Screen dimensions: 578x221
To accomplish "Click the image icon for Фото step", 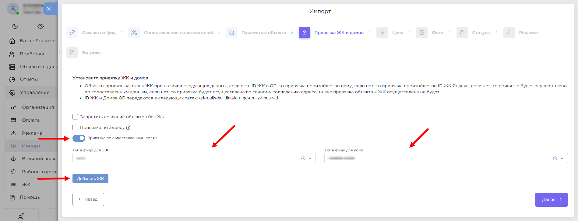I will coord(422,33).
